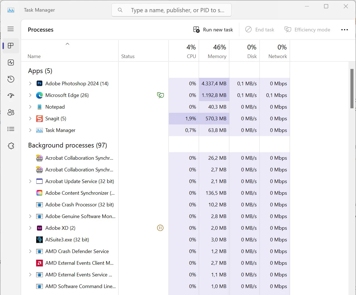The image size is (356, 295).
Task: Click the Task Manager title bar icon
Action: pos(11,10)
